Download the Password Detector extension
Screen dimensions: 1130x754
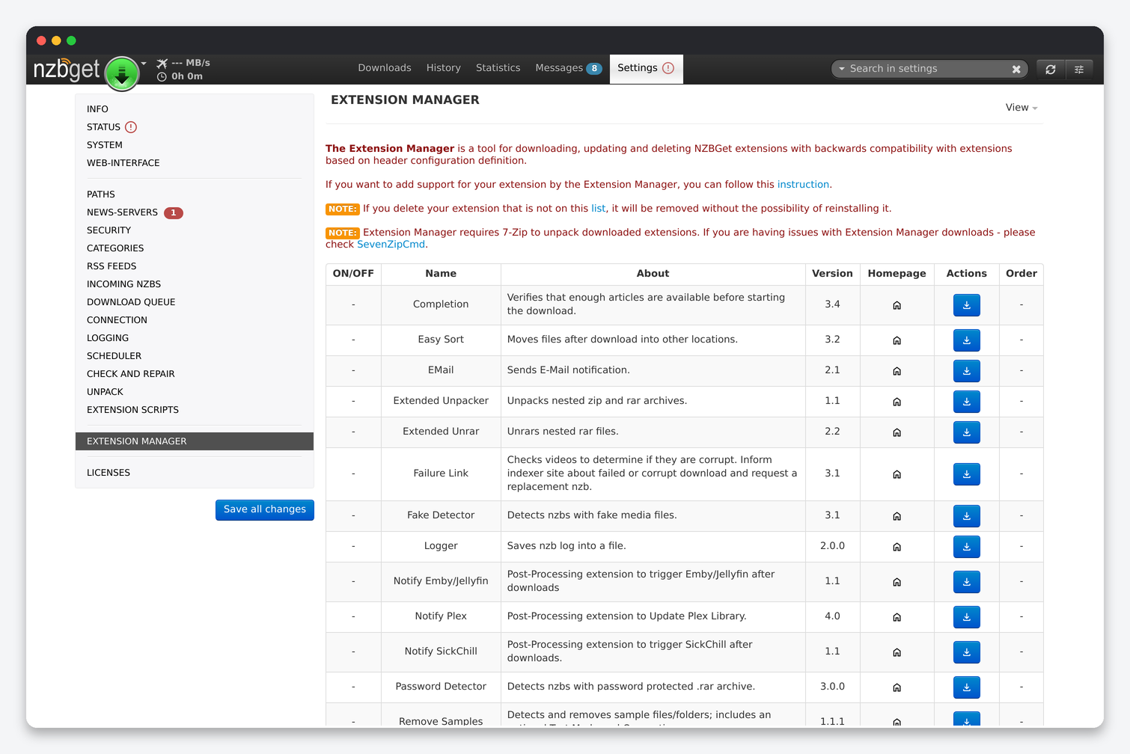pyautogui.click(x=967, y=687)
